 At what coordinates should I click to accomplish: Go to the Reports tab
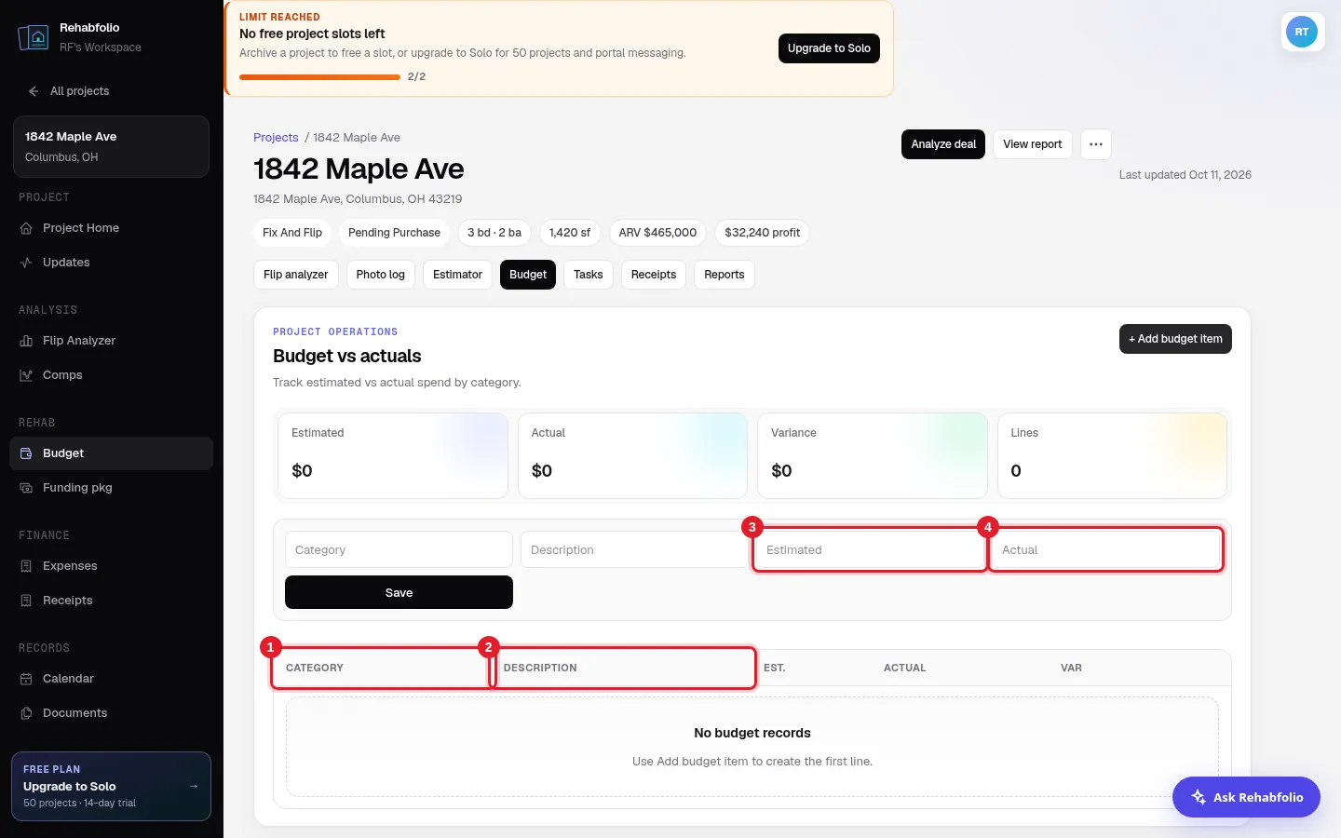click(x=725, y=275)
